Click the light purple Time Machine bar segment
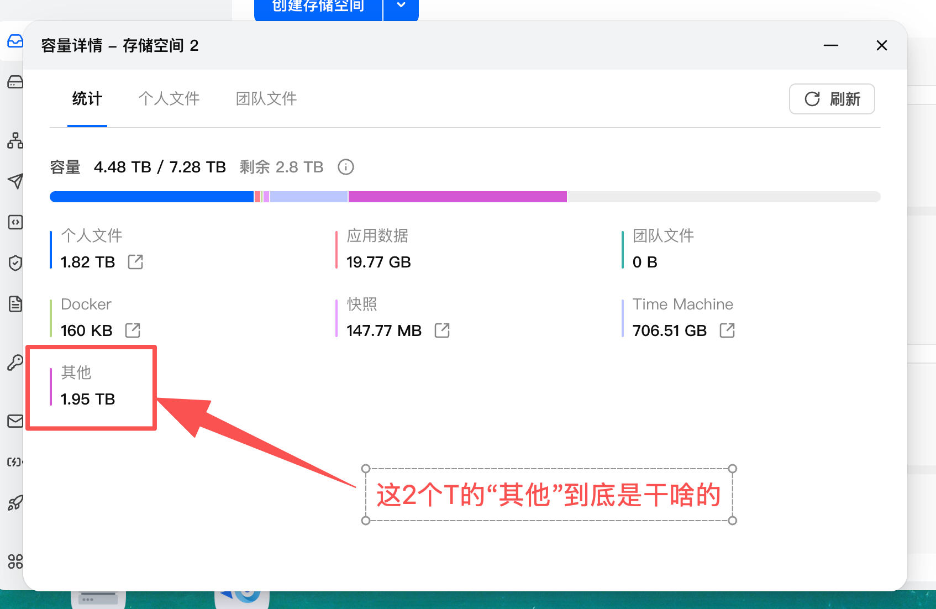The image size is (936, 609). [309, 197]
